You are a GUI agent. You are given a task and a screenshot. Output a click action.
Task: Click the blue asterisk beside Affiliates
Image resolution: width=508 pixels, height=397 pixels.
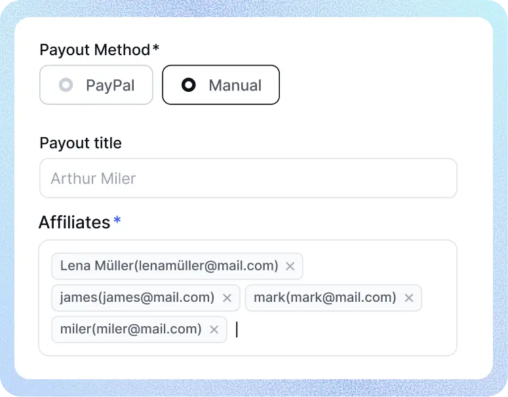(x=117, y=220)
